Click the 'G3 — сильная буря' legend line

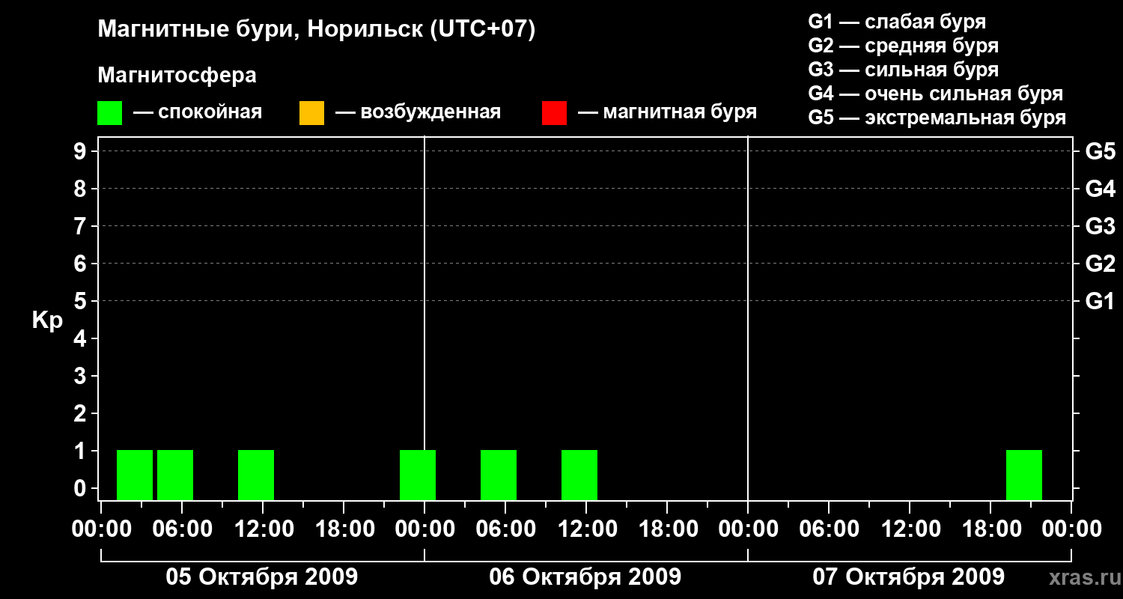coord(903,69)
